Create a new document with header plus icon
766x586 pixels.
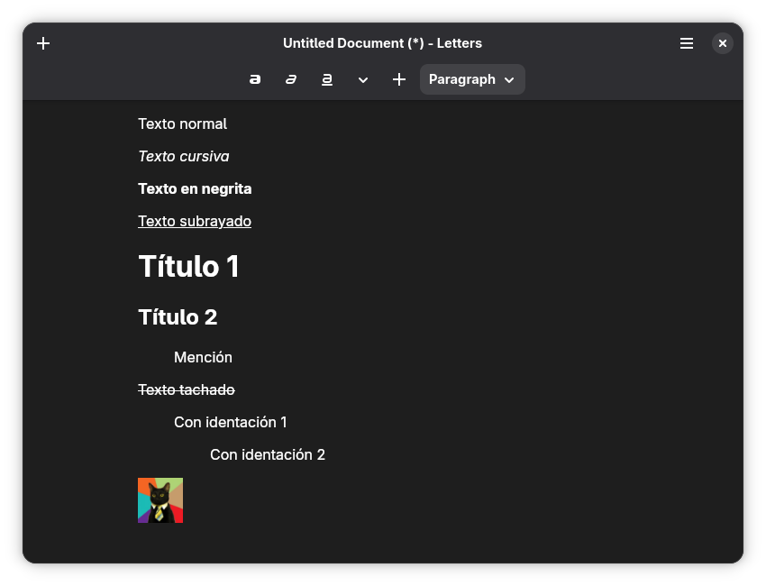click(43, 43)
